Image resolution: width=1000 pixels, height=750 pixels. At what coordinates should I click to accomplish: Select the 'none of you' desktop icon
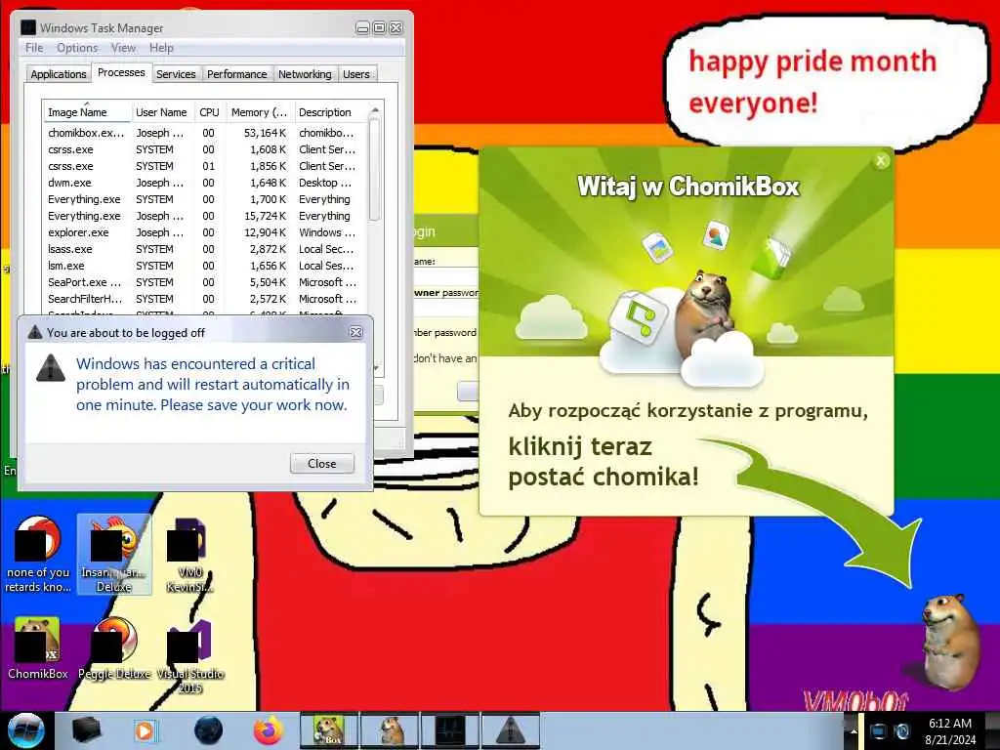pyautogui.click(x=38, y=554)
